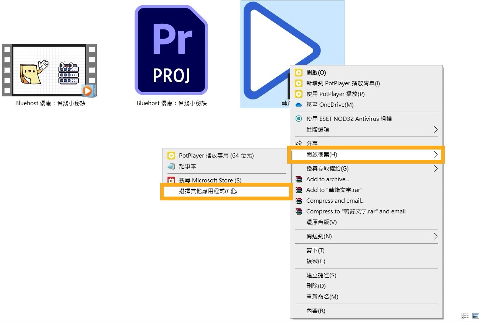Open the Premiere Pro PROJ file icon
This screenshot has height=322, width=483.
click(x=171, y=50)
